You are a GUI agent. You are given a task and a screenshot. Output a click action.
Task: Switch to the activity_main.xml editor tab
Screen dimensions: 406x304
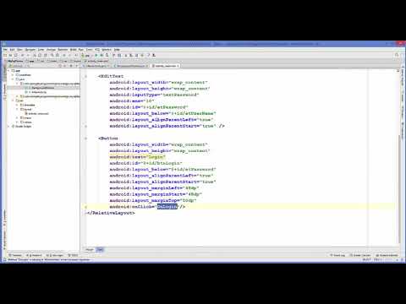pos(166,66)
